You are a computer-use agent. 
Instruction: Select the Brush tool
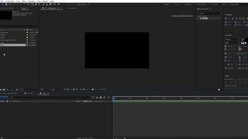click(x=43, y=5)
